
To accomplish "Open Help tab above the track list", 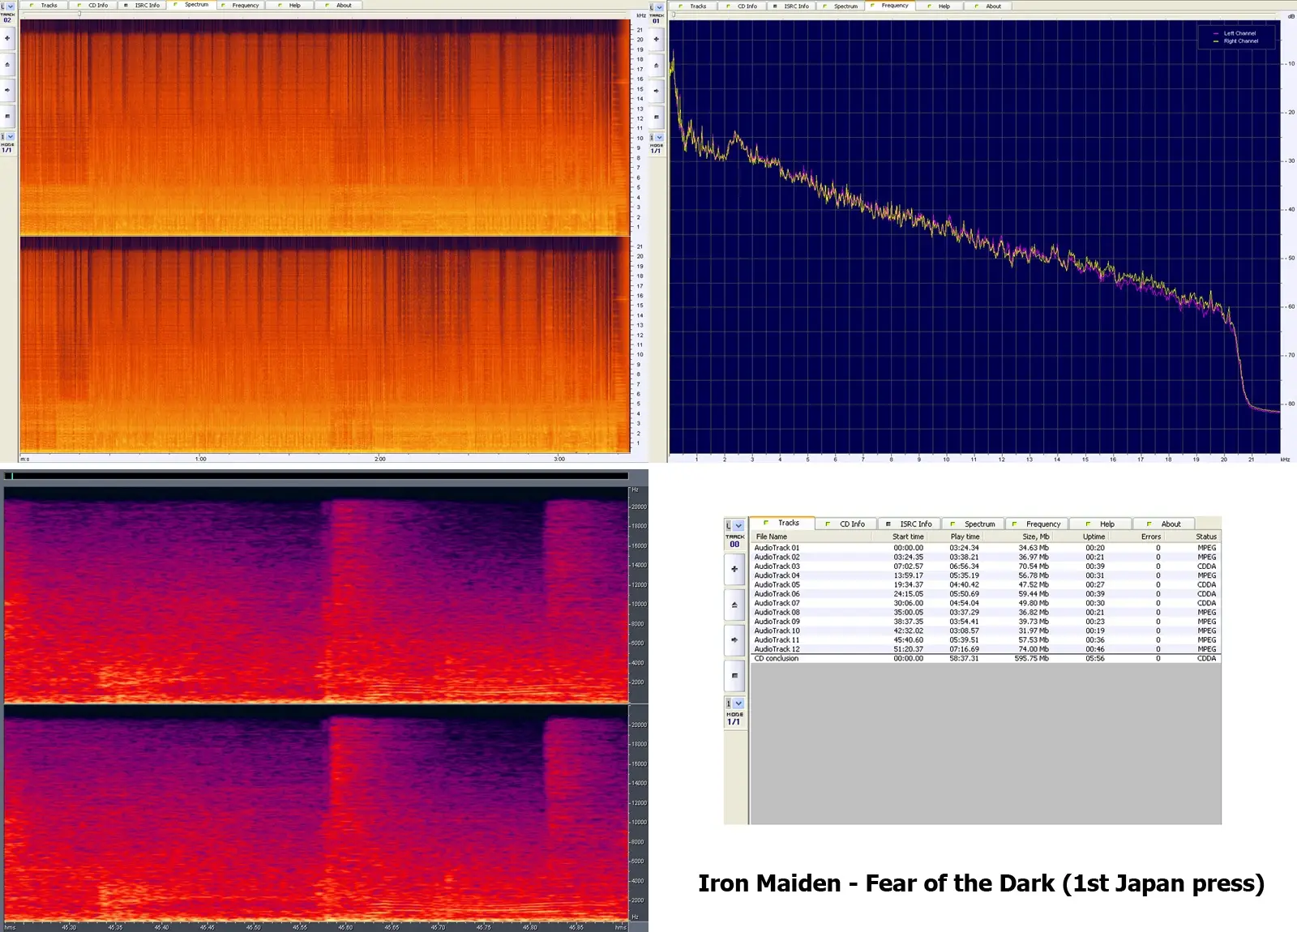I will click(1100, 524).
